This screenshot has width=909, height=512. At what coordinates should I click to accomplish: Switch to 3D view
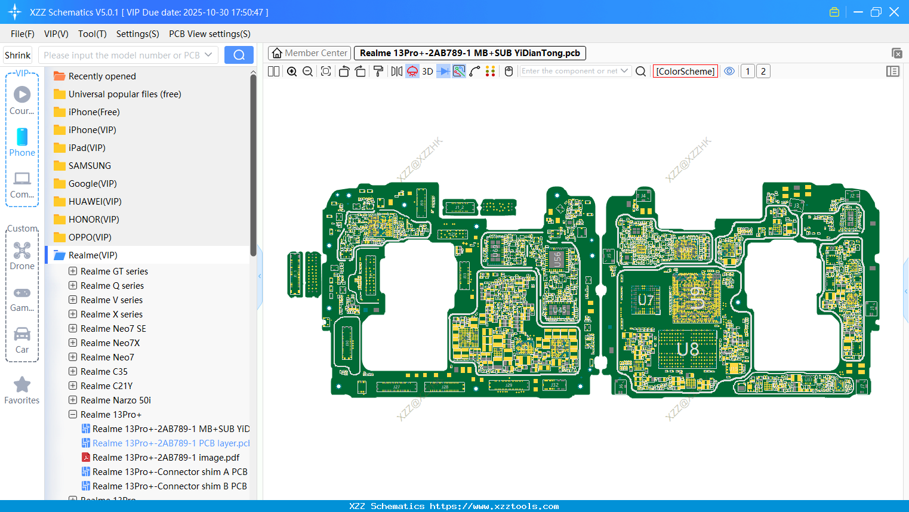click(x=427, y=71)
